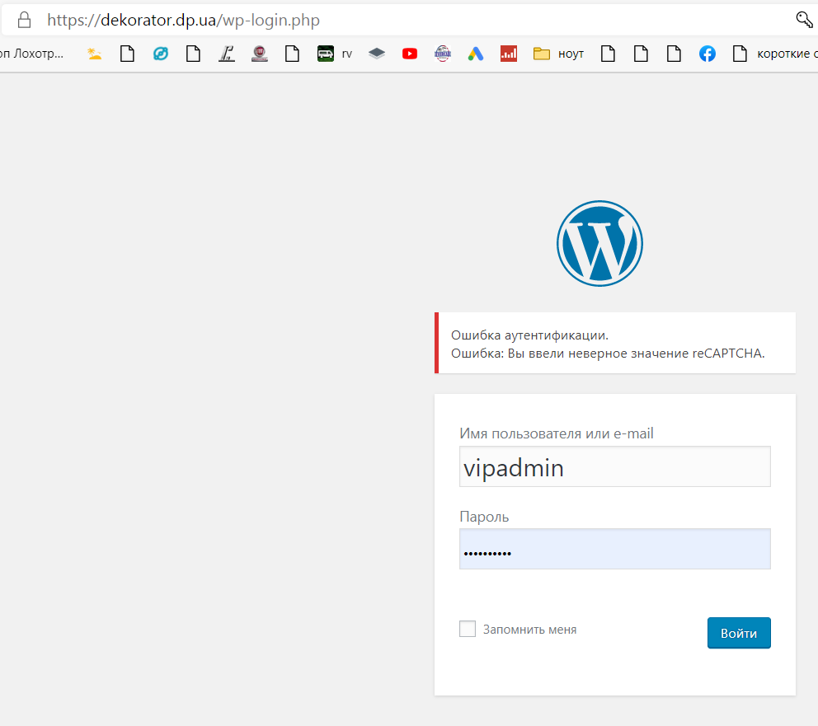Open the Facebook bookmark
The height and width of the screenshot is (726, 818).
tap(707, 54)
